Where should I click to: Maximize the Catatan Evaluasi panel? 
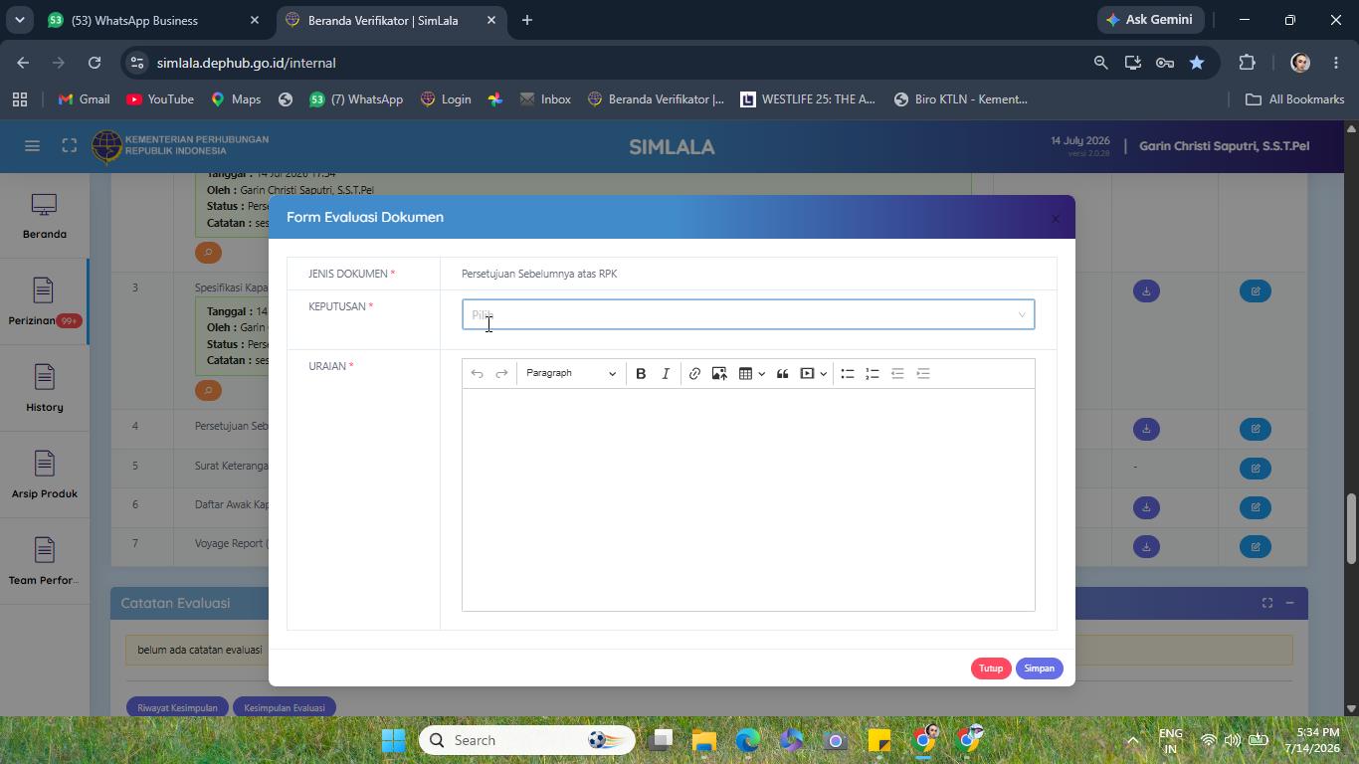pyautogui.click(x=1266, y=603)
